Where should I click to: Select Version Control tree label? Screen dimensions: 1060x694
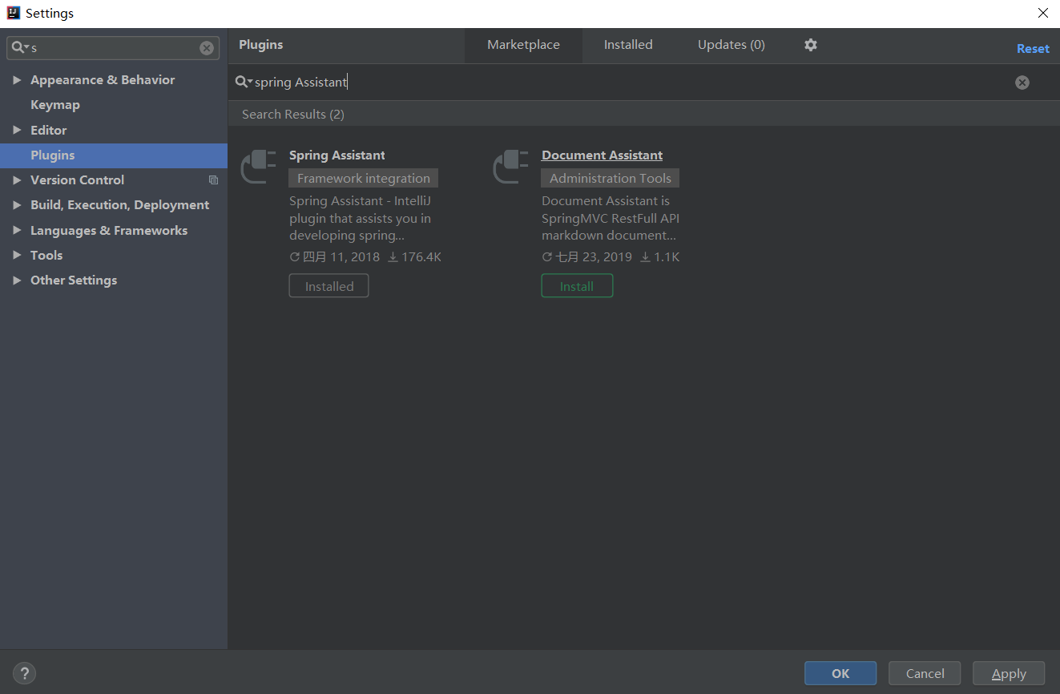[77, 180]
